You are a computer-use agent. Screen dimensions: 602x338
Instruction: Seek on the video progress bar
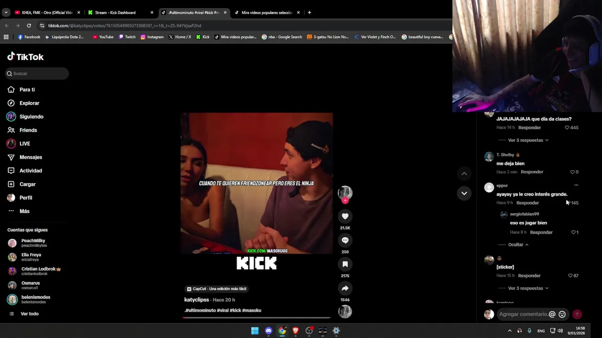pyautogui.click(x=257, y=318)
